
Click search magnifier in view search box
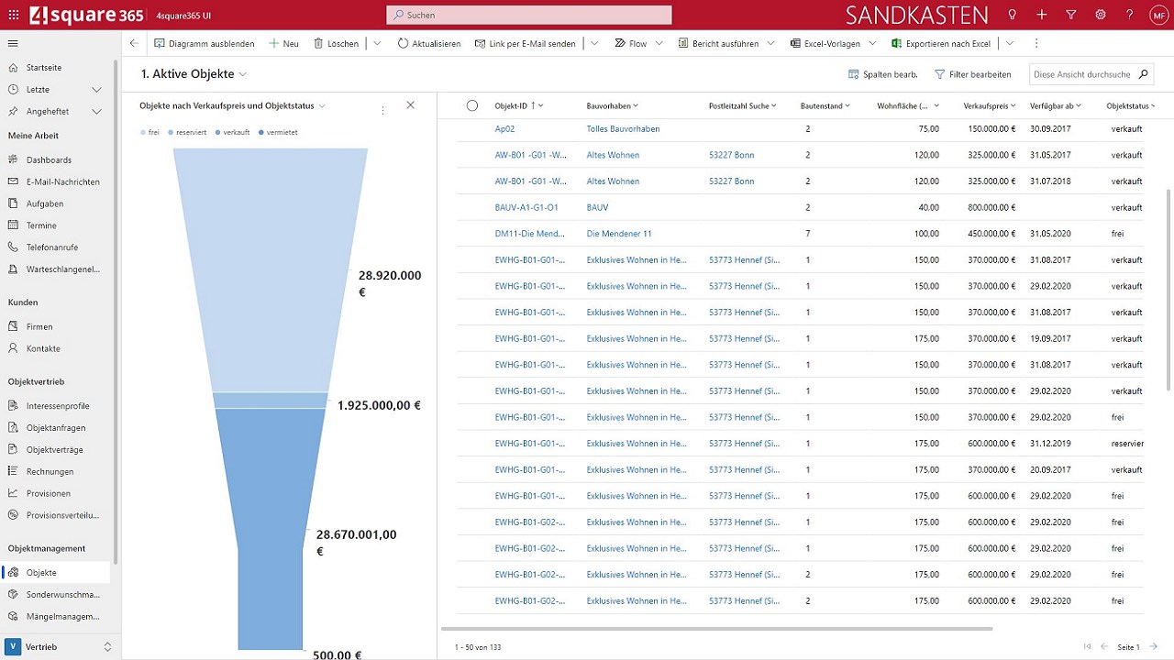1143,74
